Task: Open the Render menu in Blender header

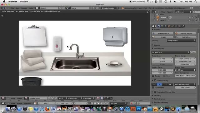Action: 24,8
